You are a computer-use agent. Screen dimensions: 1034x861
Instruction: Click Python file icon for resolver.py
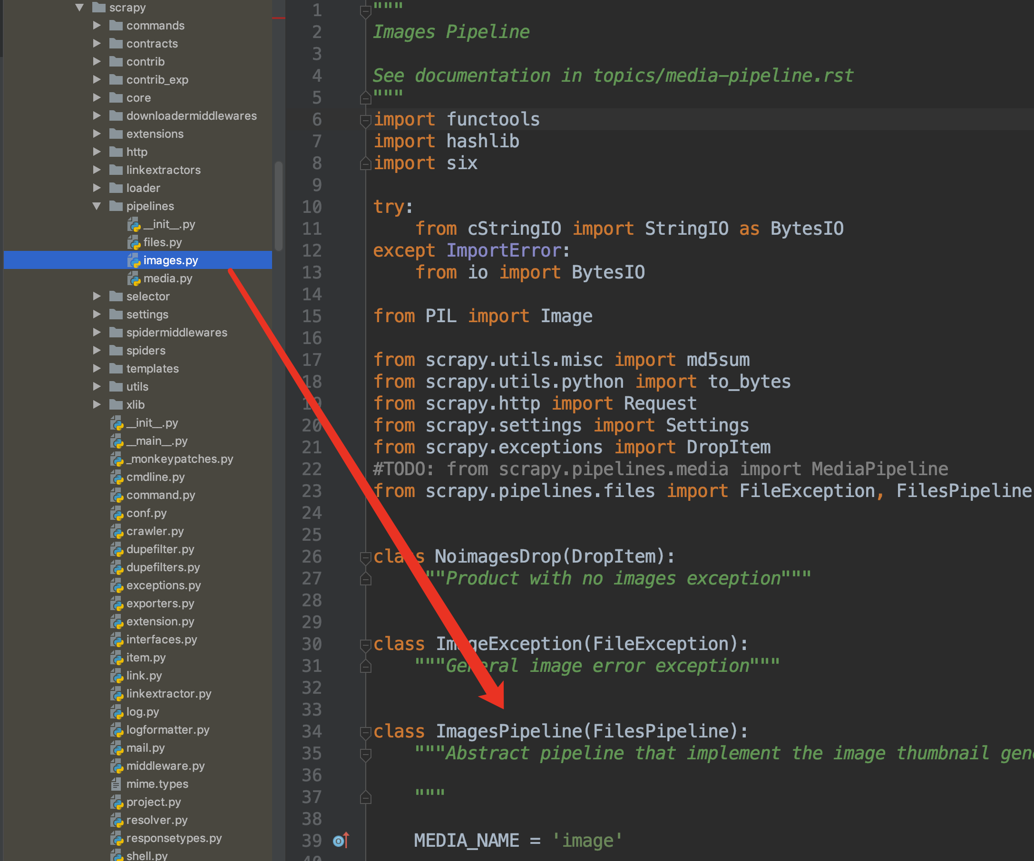[x=117, y=820]
